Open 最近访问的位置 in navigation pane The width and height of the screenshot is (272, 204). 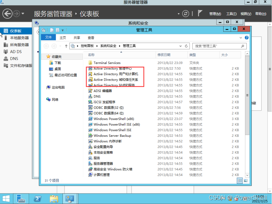tap(65, 75)
